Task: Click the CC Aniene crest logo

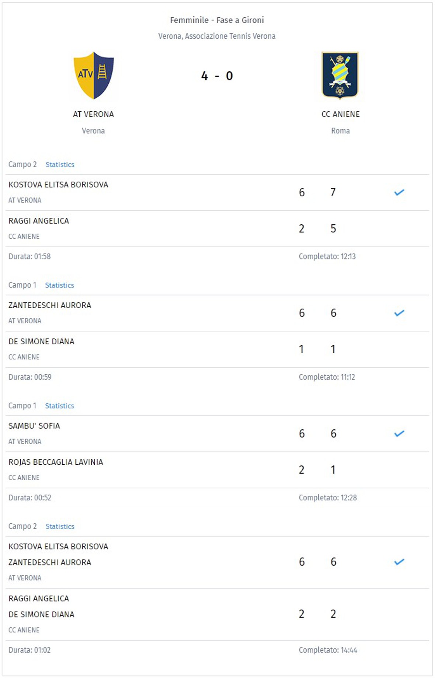Action: [x=340, y=75]
